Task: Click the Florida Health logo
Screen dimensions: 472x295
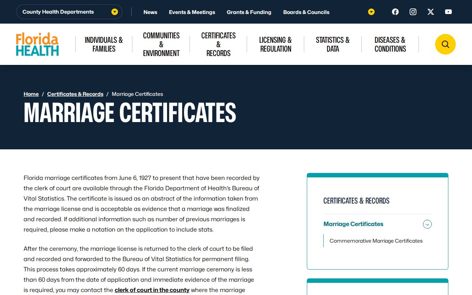Action: click(x=37, y=44)
